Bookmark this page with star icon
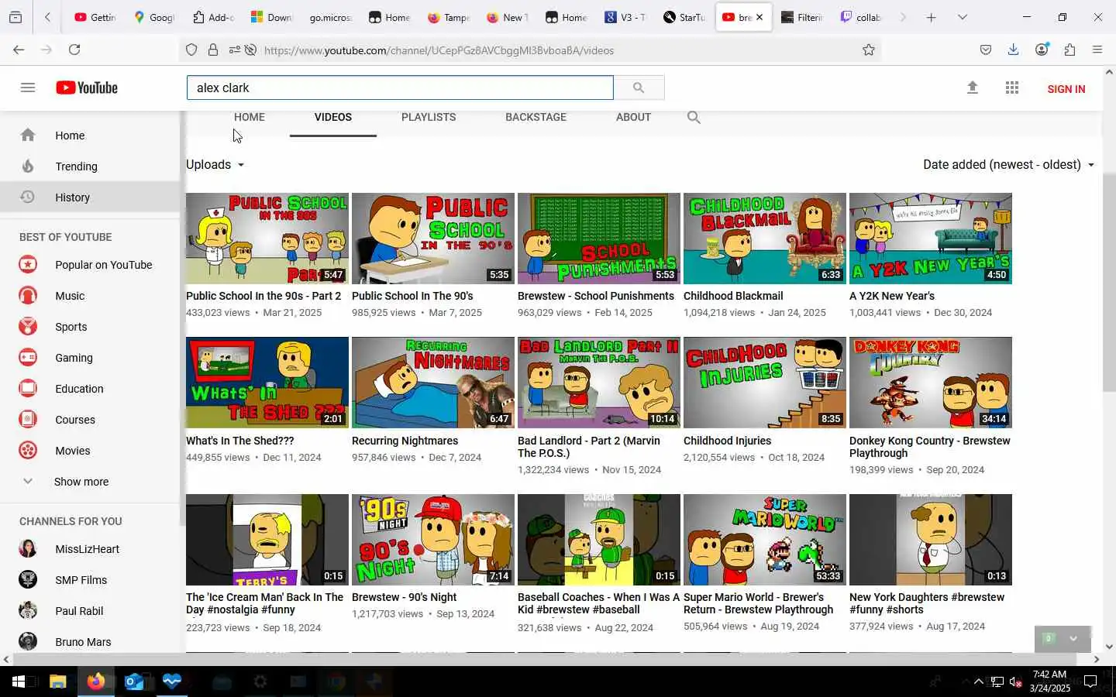Screen dimensions: 1116x697 (869, 50)
